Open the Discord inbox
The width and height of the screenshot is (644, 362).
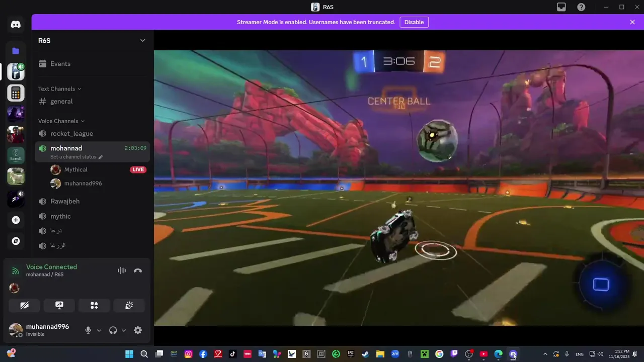(x=561, y=7)
